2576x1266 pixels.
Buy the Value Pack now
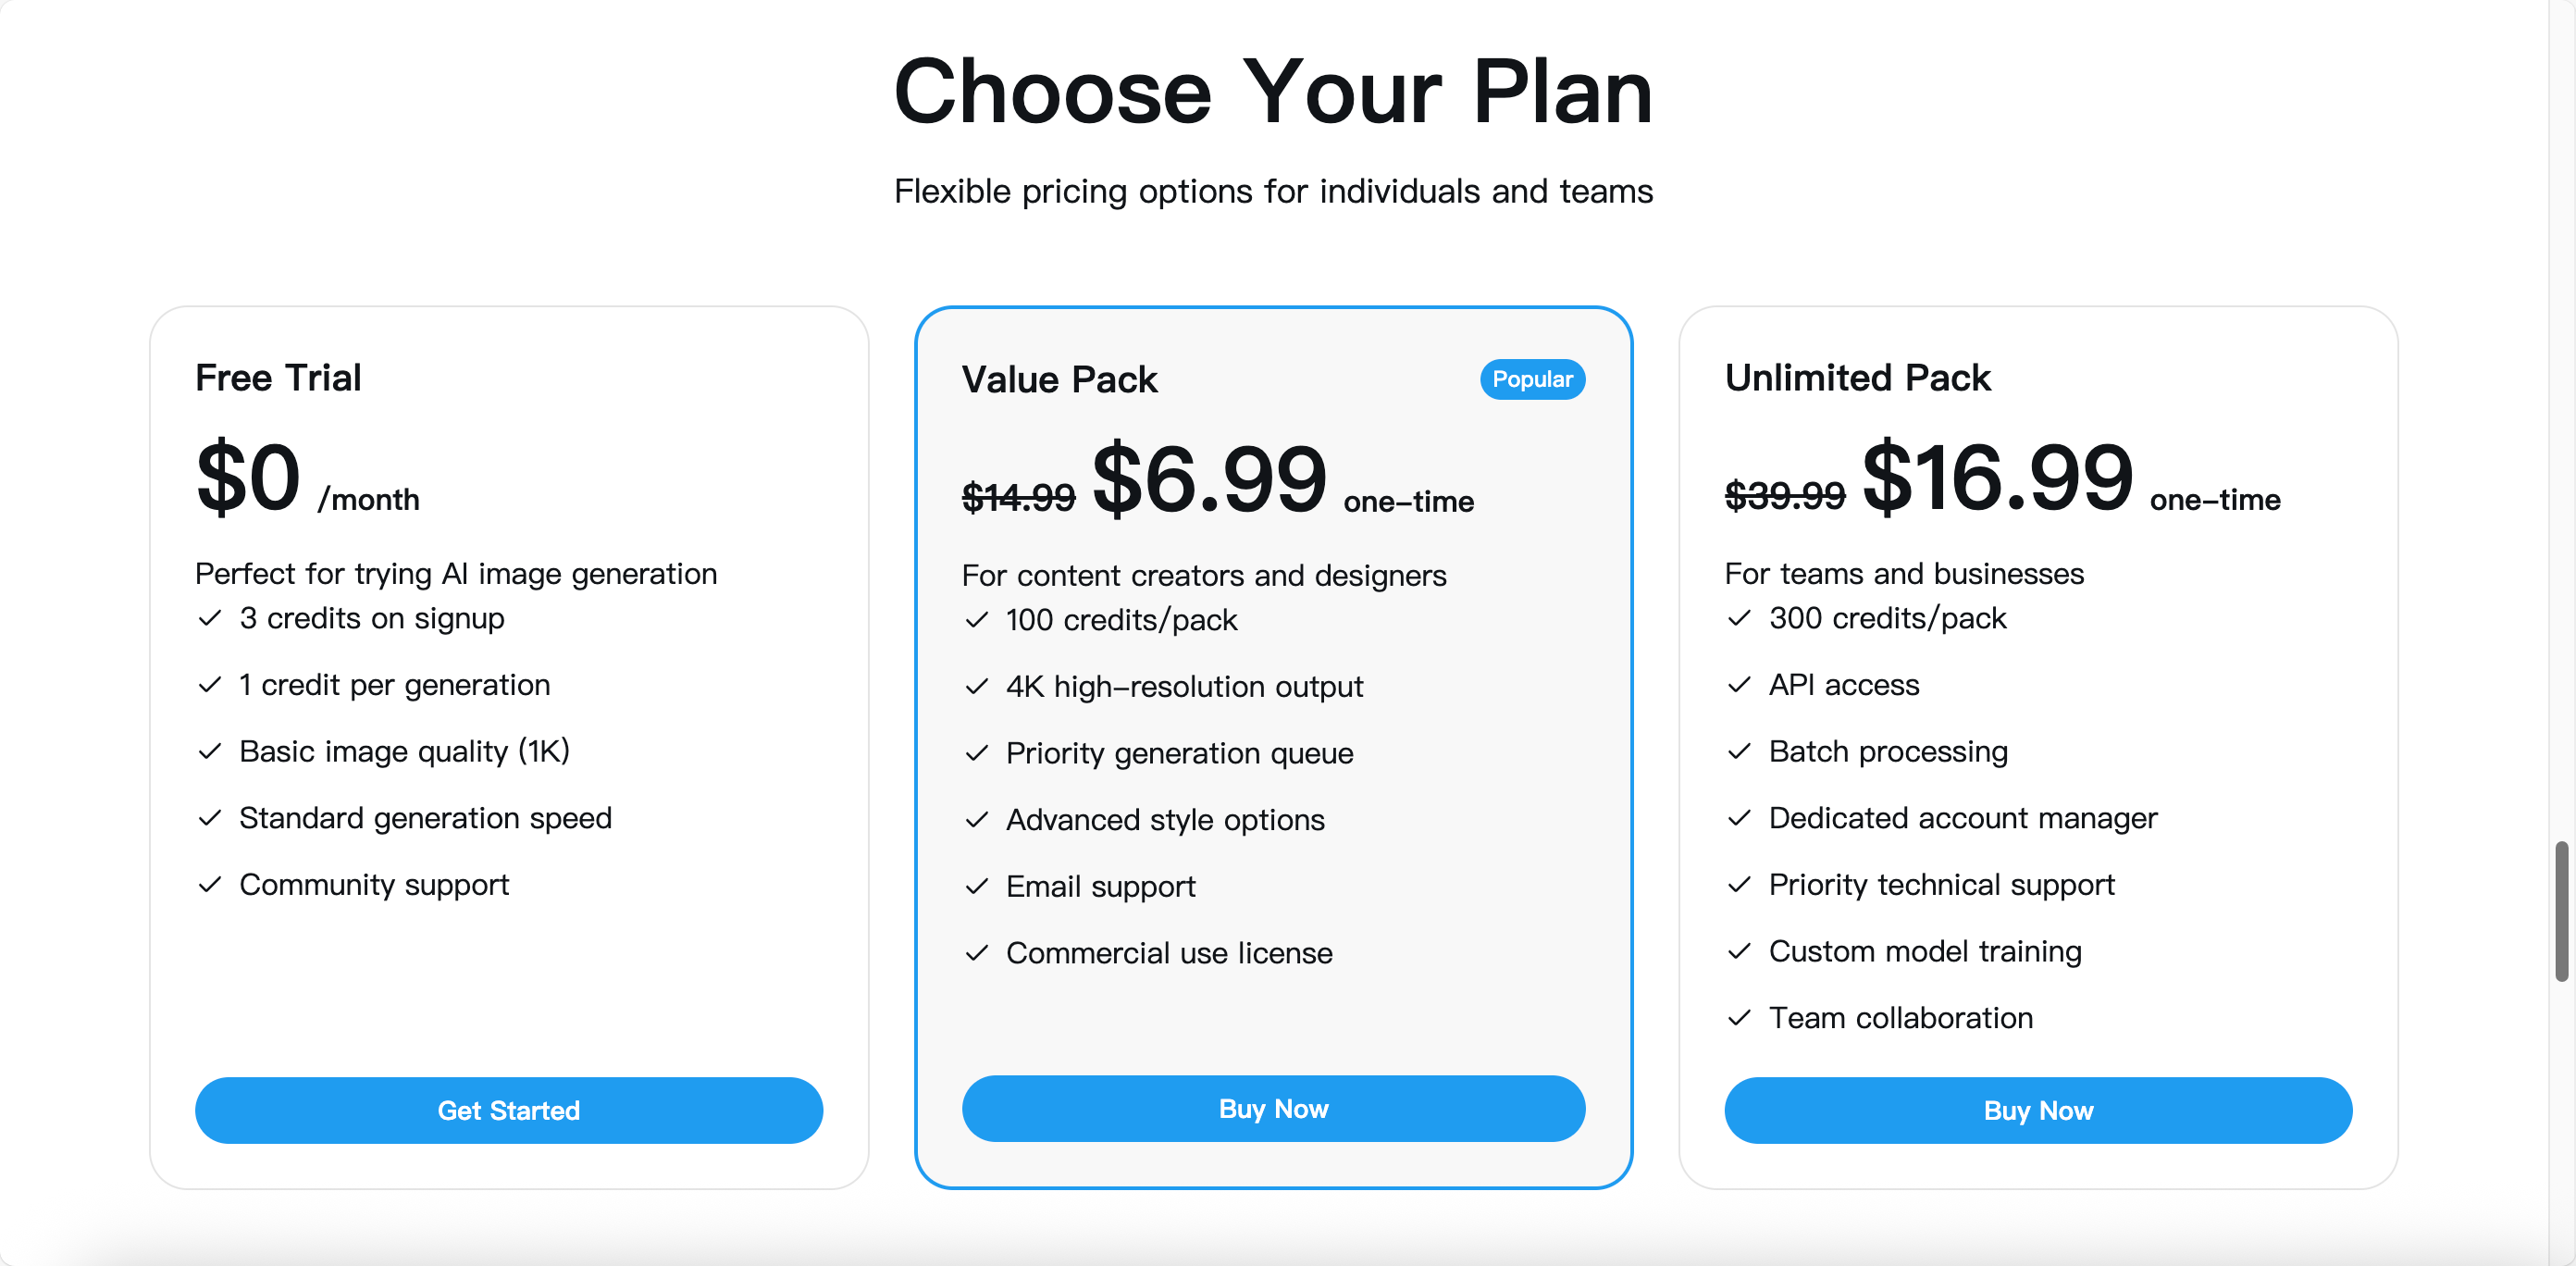1273,1108
